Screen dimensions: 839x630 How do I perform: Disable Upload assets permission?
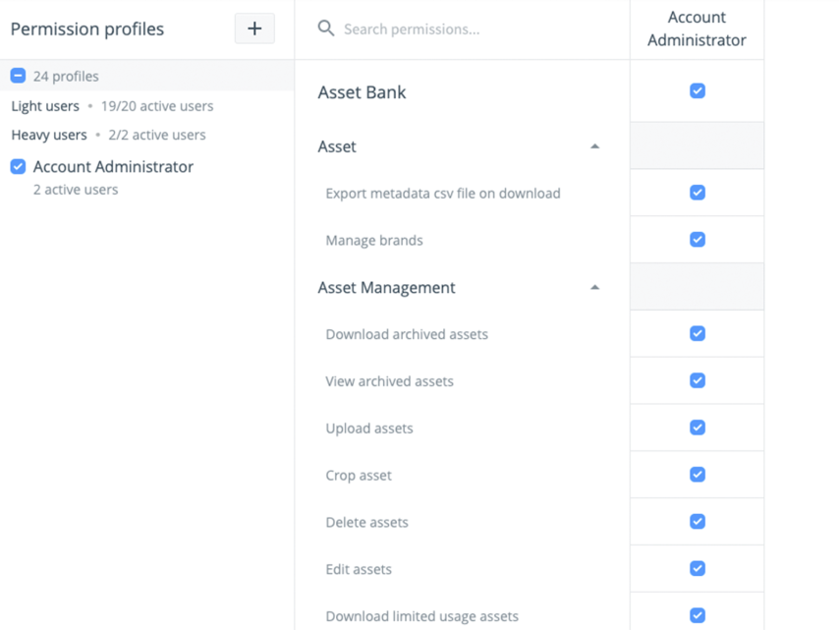pyautogui.click(x=698, y=428)
